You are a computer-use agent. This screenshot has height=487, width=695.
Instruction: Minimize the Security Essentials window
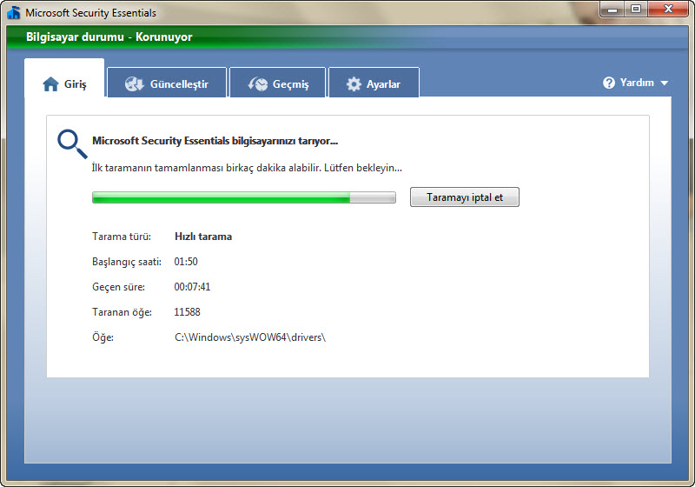click(x=612, y=10)
